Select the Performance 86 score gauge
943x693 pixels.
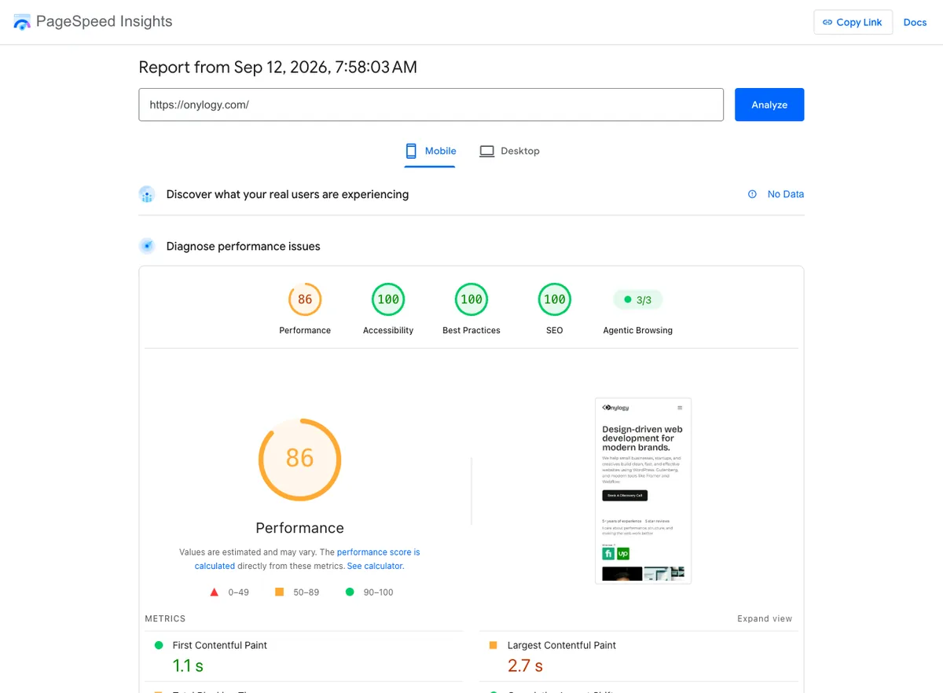tap(305, 299)
